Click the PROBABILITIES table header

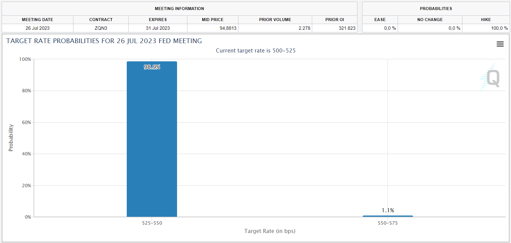(436, 9)
